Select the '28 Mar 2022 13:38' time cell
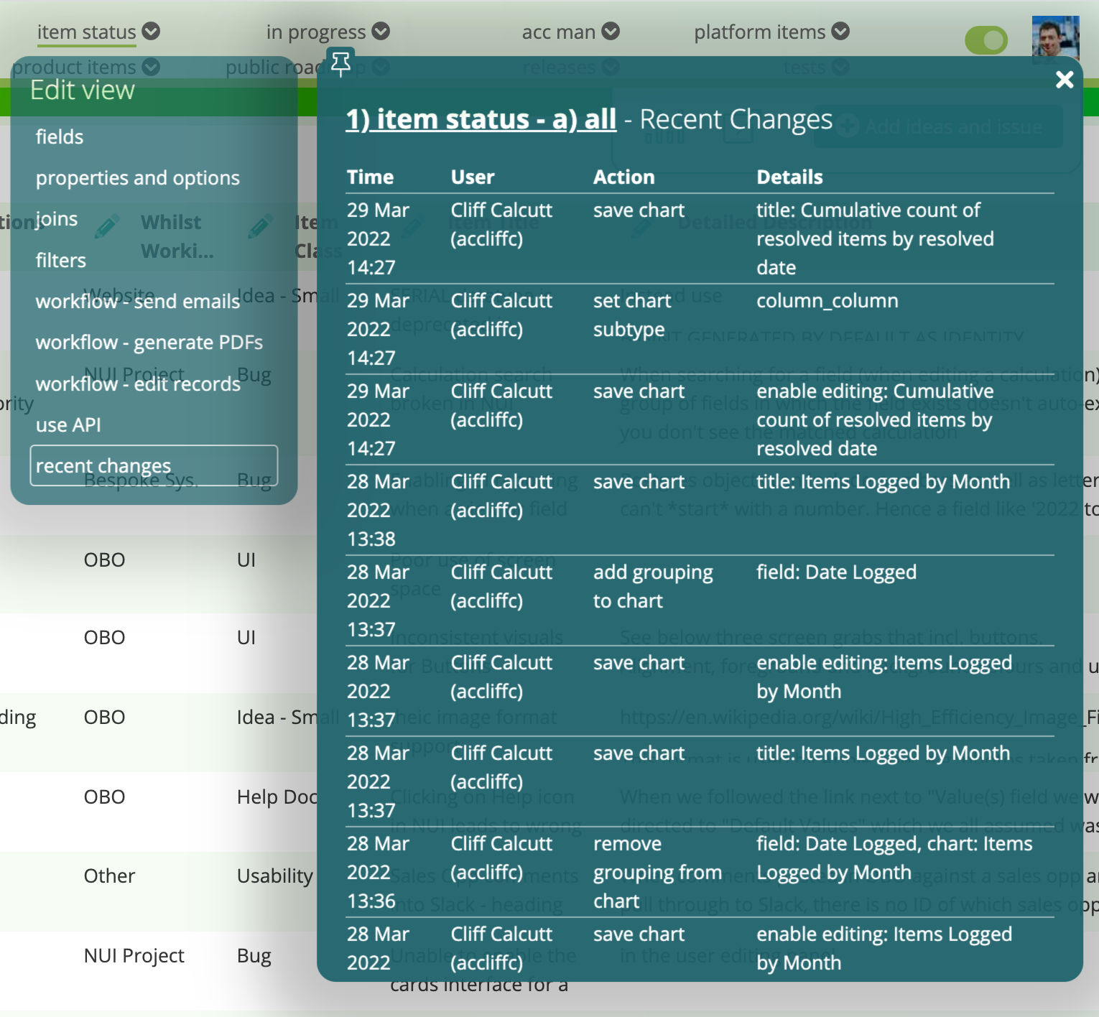The height and width of the screenshot is (1017, 1099). coord(379,511)
